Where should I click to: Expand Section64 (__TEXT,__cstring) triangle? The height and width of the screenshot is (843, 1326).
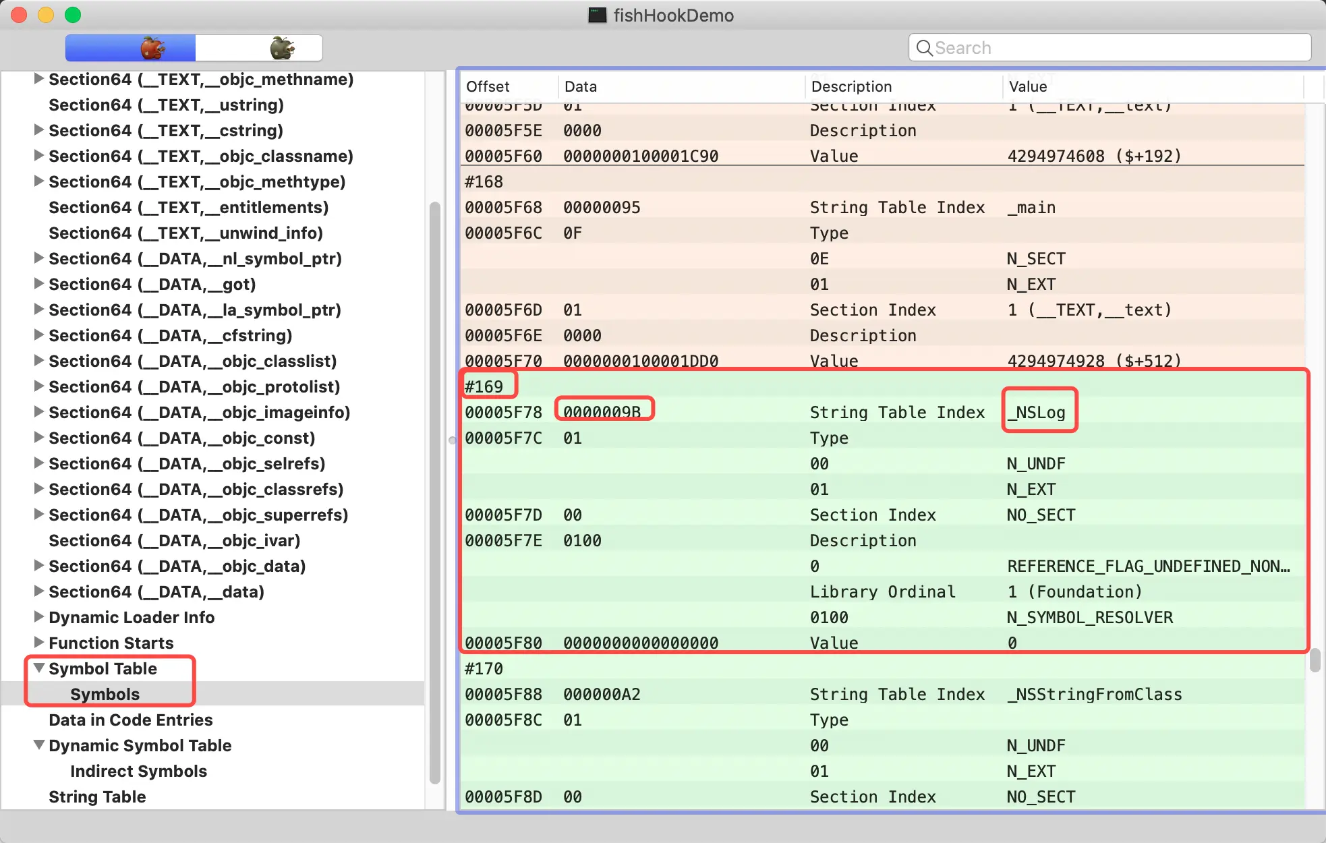[39, 130]
